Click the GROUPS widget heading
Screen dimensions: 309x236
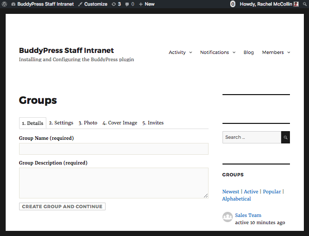(x=233, y=175)
